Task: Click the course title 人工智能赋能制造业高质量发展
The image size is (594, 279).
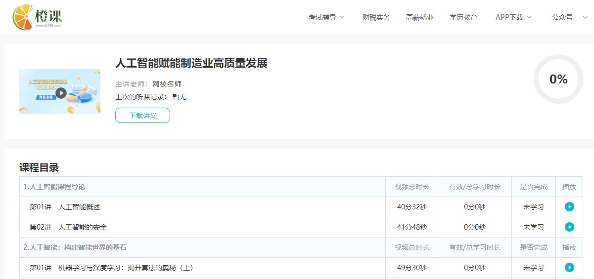Action: click(x=191, y=63)
